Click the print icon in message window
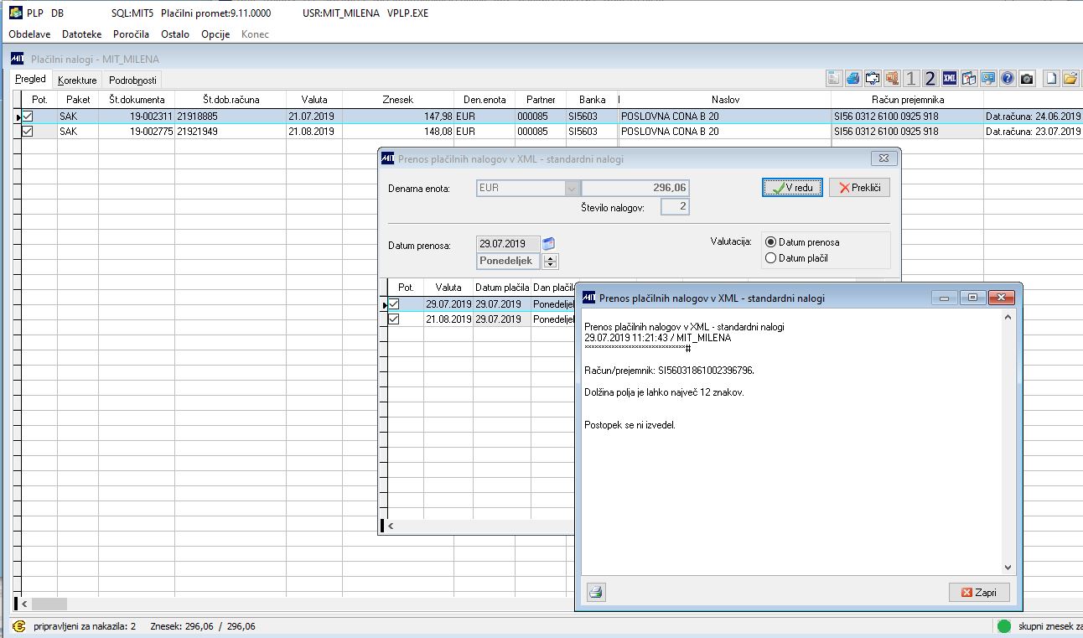 [596, 592]
